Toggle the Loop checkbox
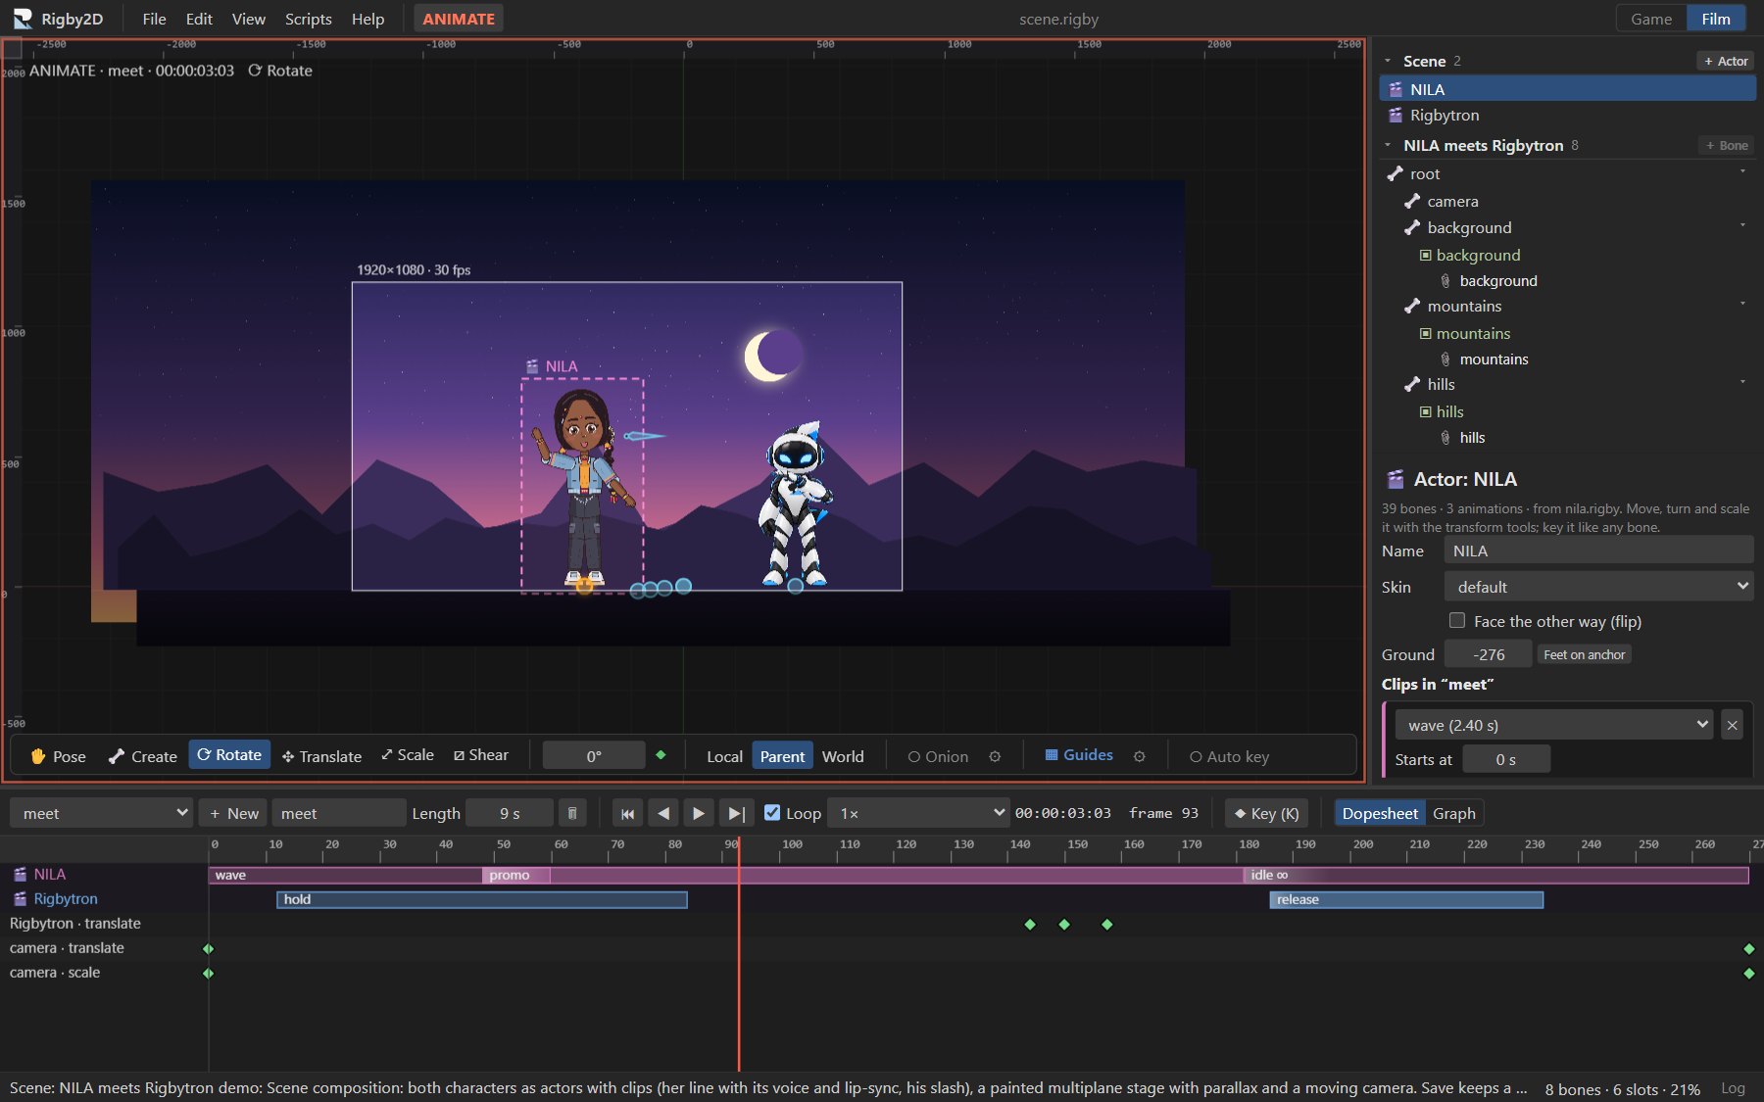Viewport: 1764px width, 1102px height. pos(772,812)
